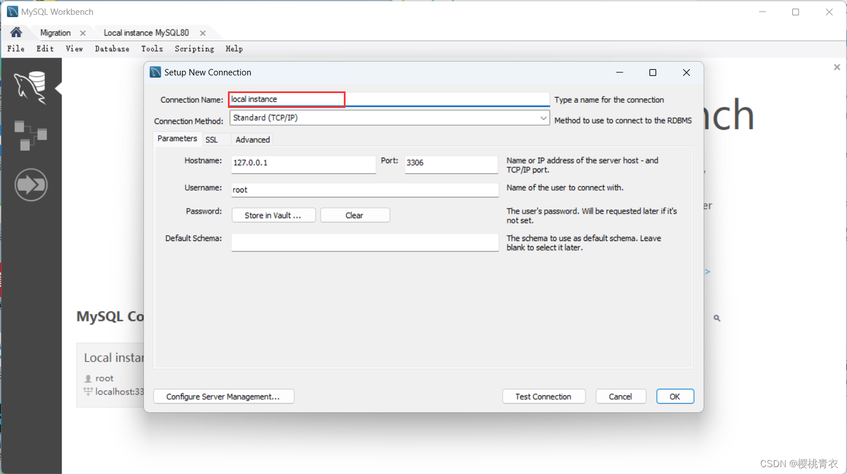Switch to the Migration tab
The height and width of the screenshot is (474, 847).
55,33
